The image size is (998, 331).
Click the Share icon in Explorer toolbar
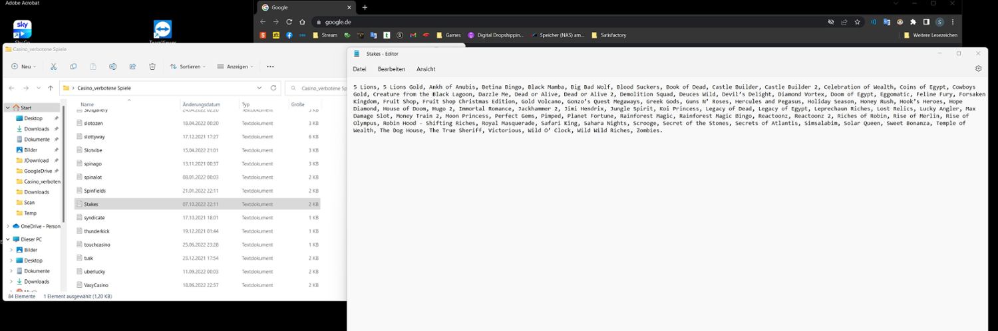(132, 66)
